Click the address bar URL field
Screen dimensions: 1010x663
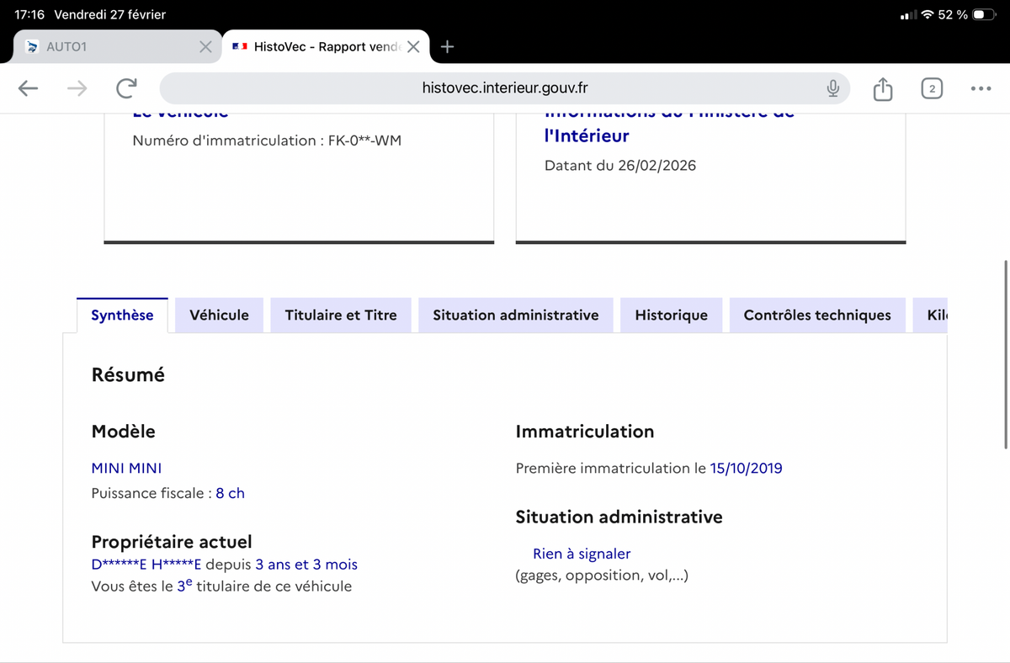pyautogui.click(x=505, y=88)
